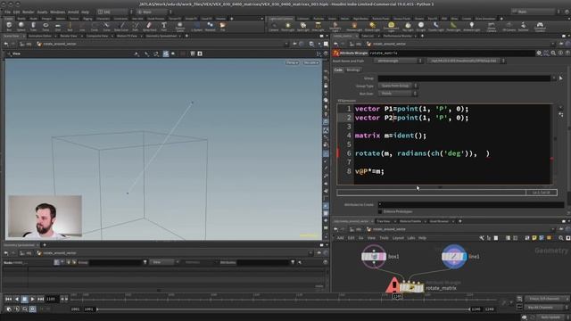Viewport: 571px width, 321px height.
Task: Click yellow sticky note icon in network toolbar
Action: [x=534, y=238]
